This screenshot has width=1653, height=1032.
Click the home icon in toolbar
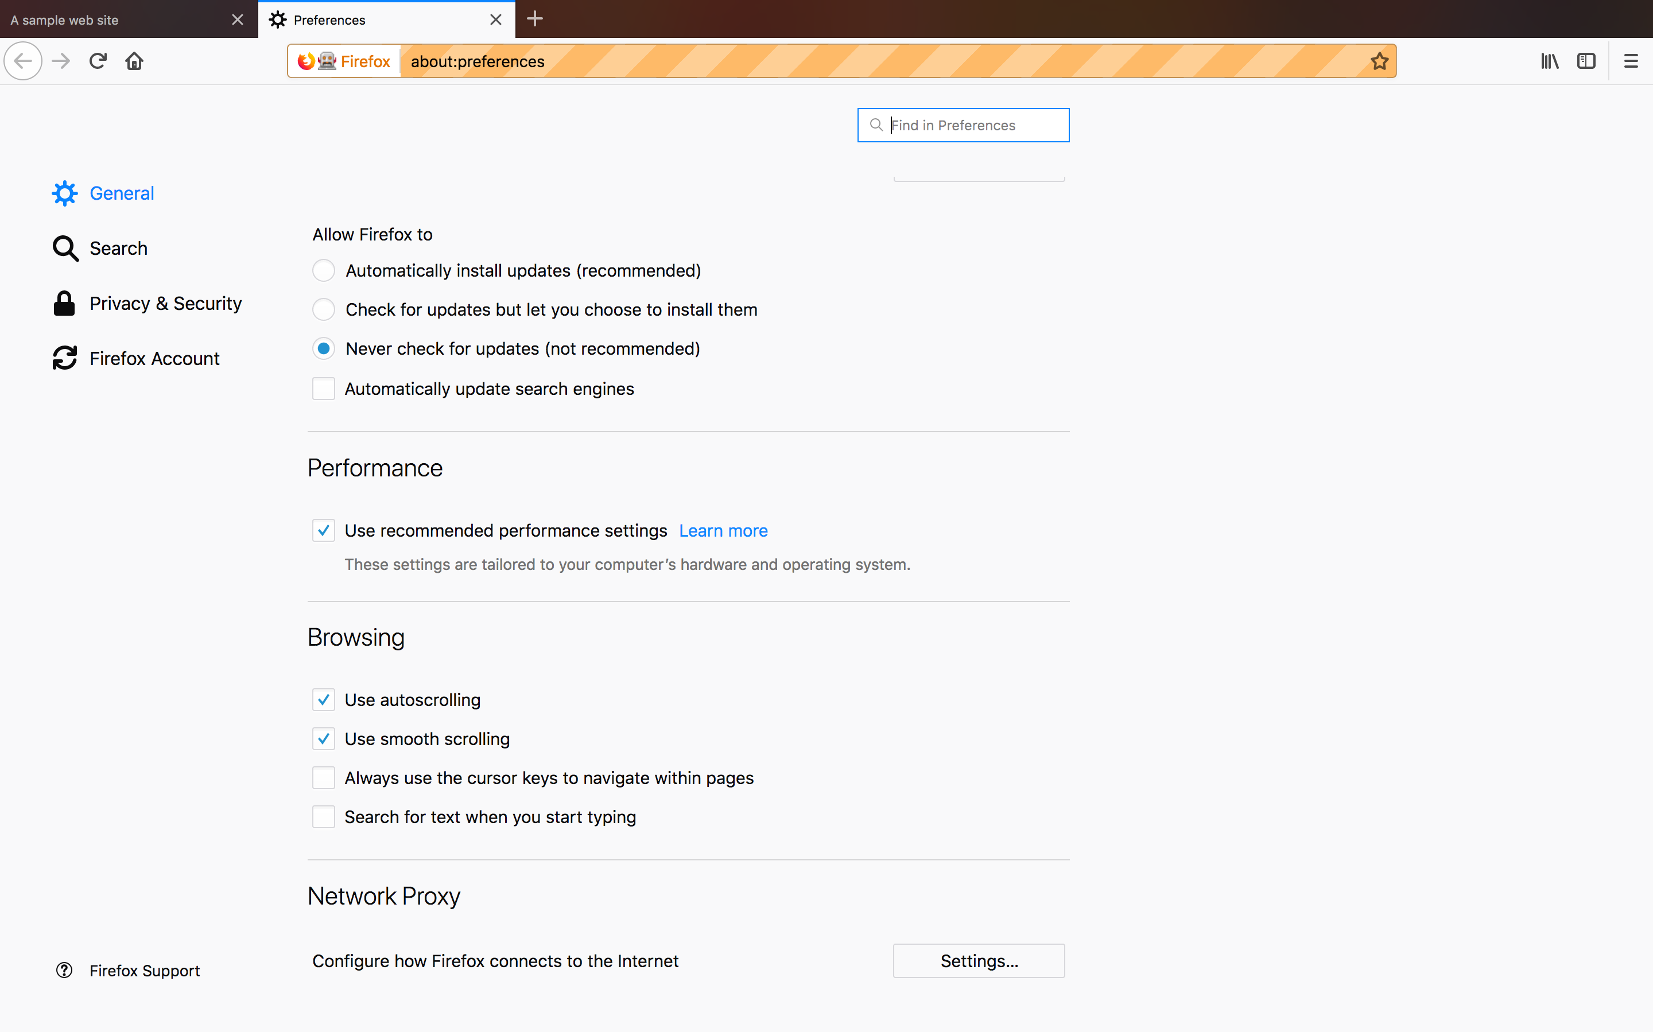pyautogui.click(x=134, y=61)
